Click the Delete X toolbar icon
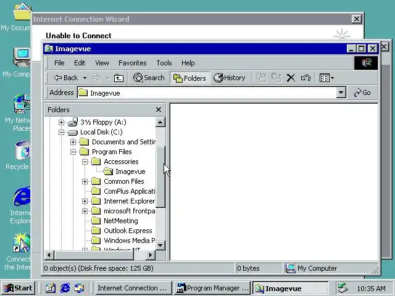This screenshot has height=296, width=395. pyautogui.click(x=291, y=78)
